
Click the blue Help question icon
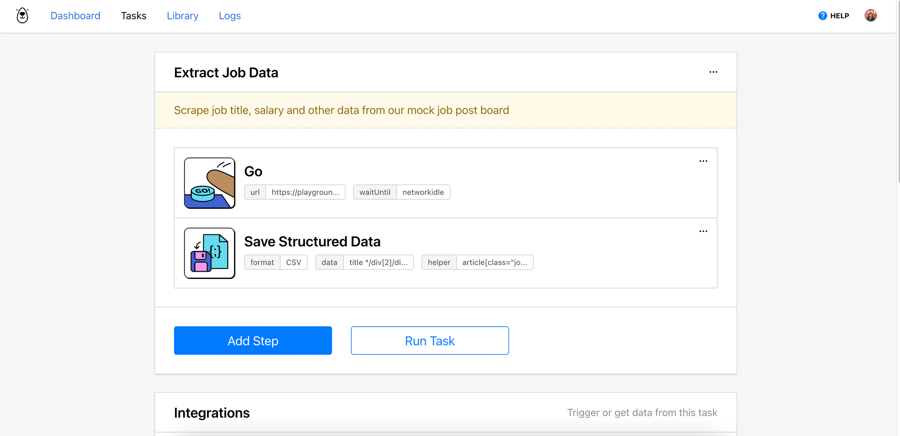point(822,16)
